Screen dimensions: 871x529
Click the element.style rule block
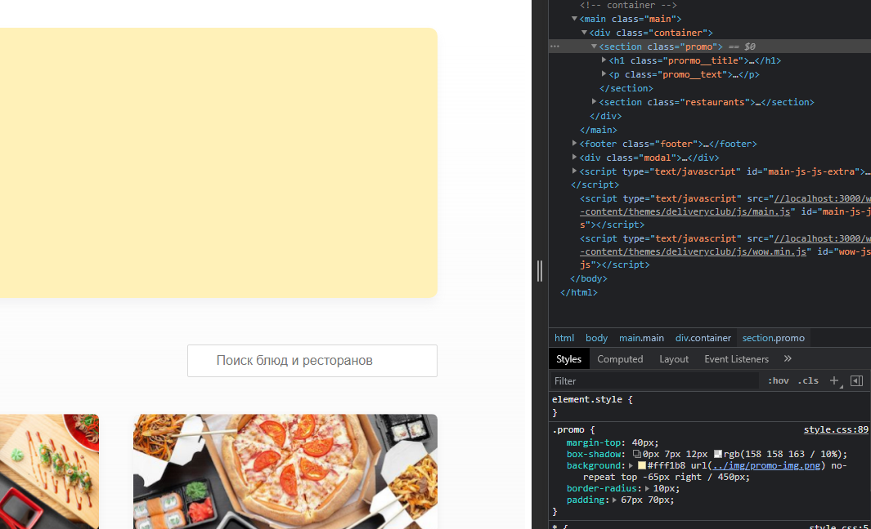tap(592, 406)
